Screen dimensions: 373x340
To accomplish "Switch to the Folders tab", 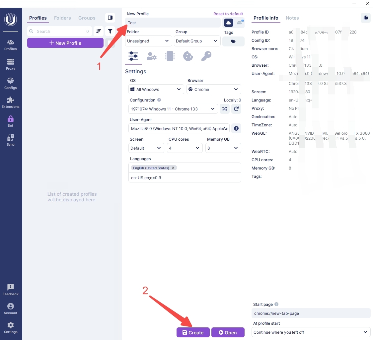I will click(62, 18).
